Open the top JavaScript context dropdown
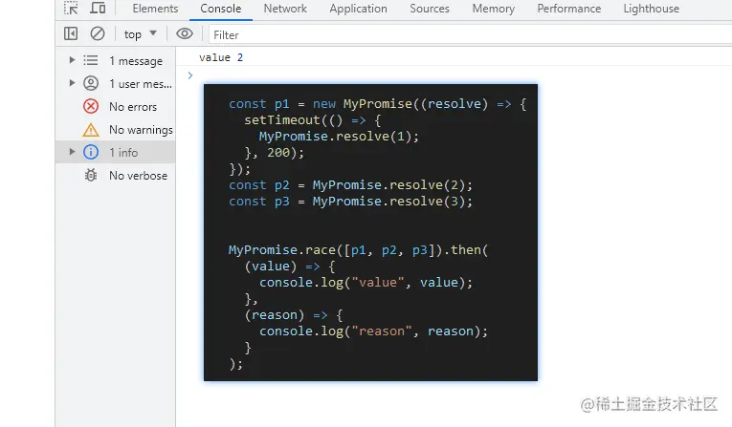This screenshot has height=427, width=732. point(140,34)
